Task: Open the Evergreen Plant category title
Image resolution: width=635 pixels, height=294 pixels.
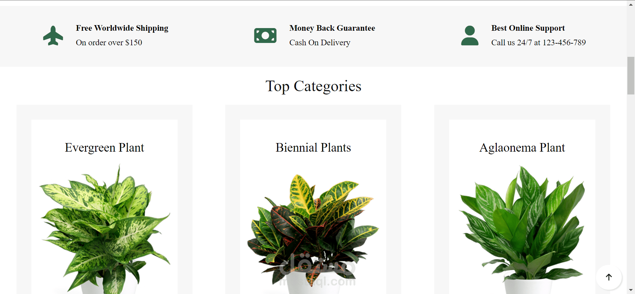Action: 105,148
